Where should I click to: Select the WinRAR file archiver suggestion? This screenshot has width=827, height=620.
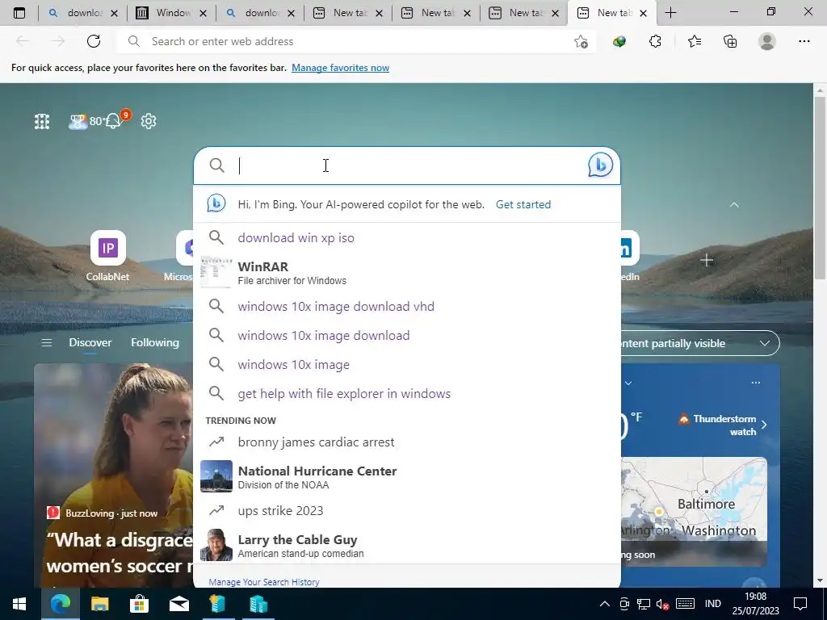pyautogui.click(x=407, y=273)
